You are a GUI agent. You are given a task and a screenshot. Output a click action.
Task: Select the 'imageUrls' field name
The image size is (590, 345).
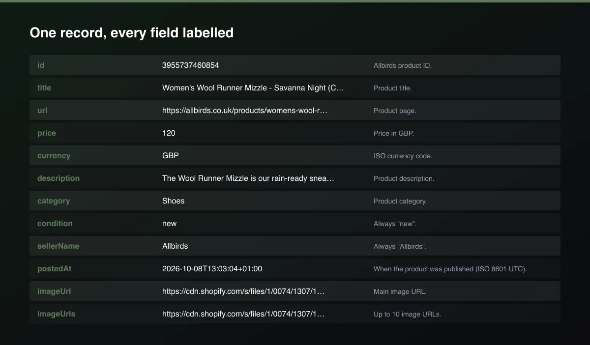pyautogui.click(x=57, y=314)
